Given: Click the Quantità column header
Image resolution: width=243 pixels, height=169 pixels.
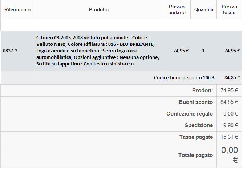Looking at the screenshot, I should [203, 10].
